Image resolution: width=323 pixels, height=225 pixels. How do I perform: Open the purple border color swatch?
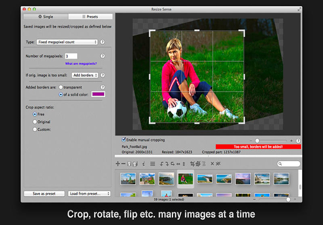pos(98,94)
